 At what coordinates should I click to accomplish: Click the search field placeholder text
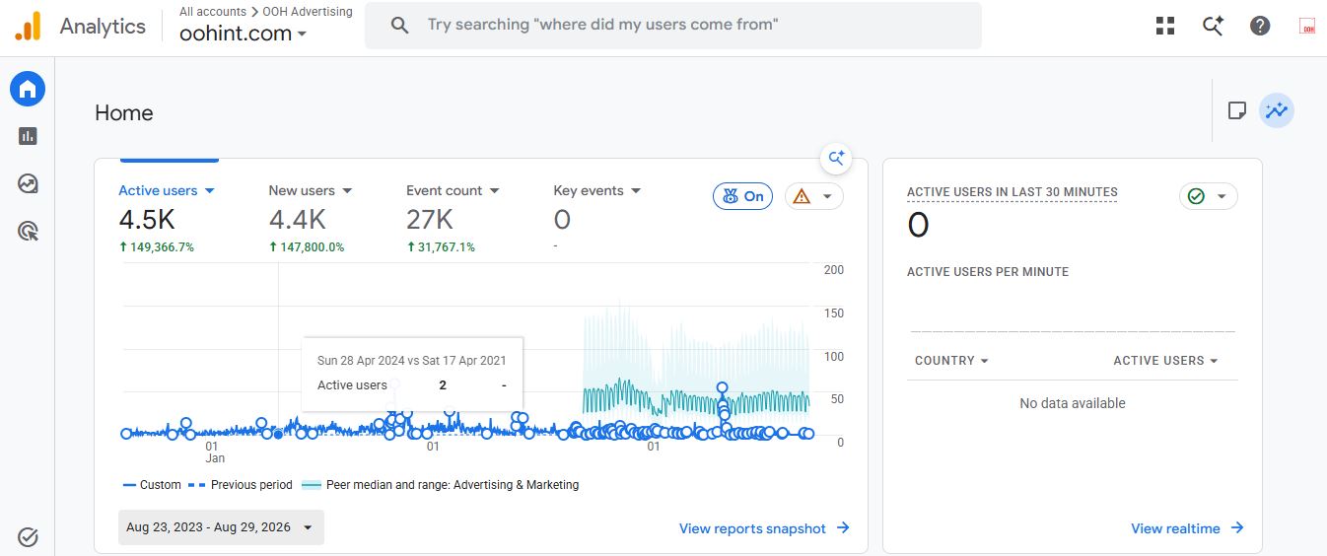pyautogui.click(x=602, y=25)
